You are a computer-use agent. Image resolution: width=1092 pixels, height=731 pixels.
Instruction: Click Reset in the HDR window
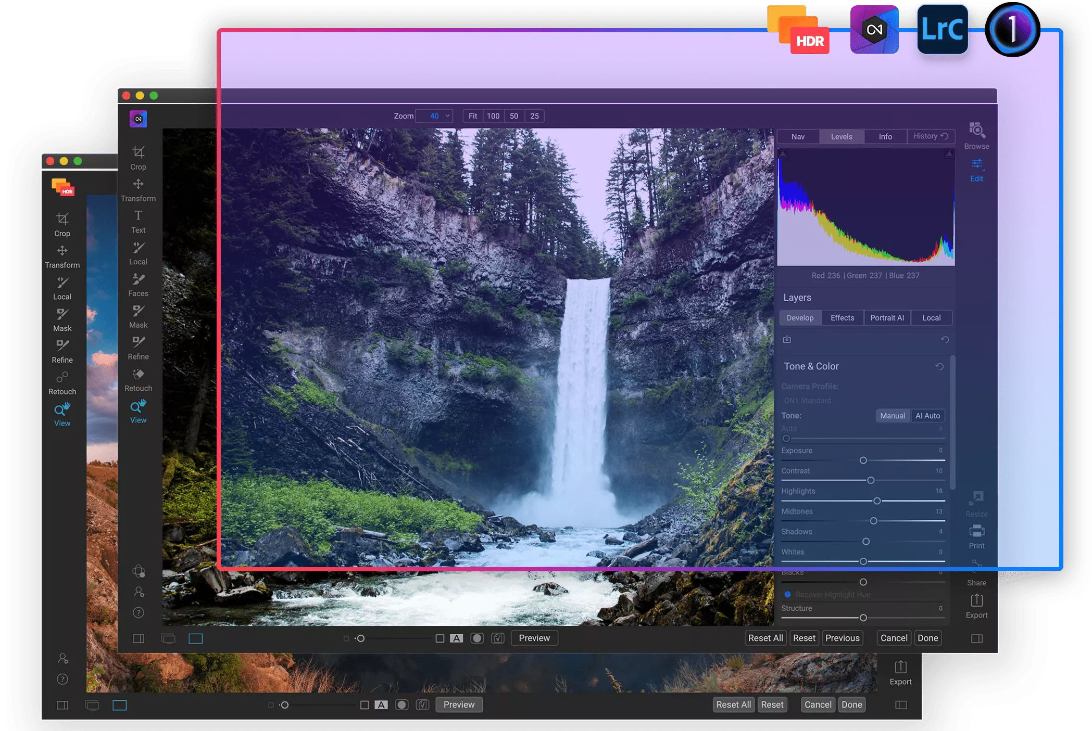point(772,705)
